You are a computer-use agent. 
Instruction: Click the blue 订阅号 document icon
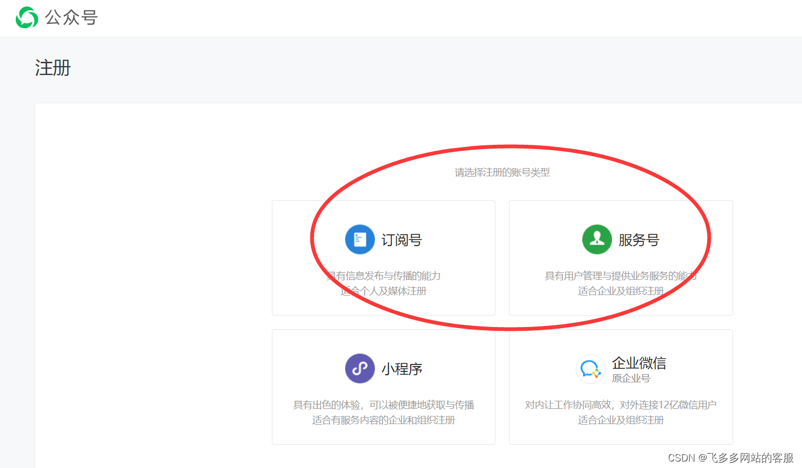[360, 239]
